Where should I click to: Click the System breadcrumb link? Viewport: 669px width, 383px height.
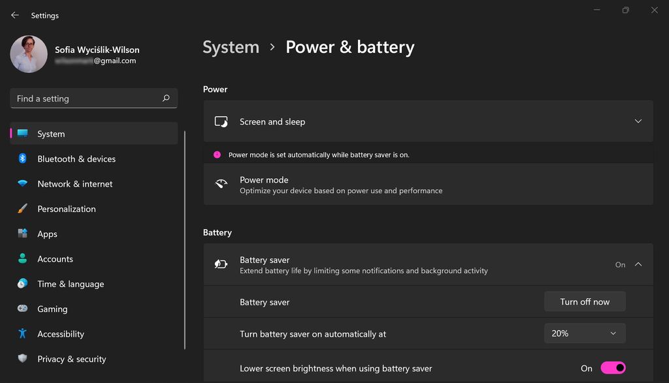point(231,47)
